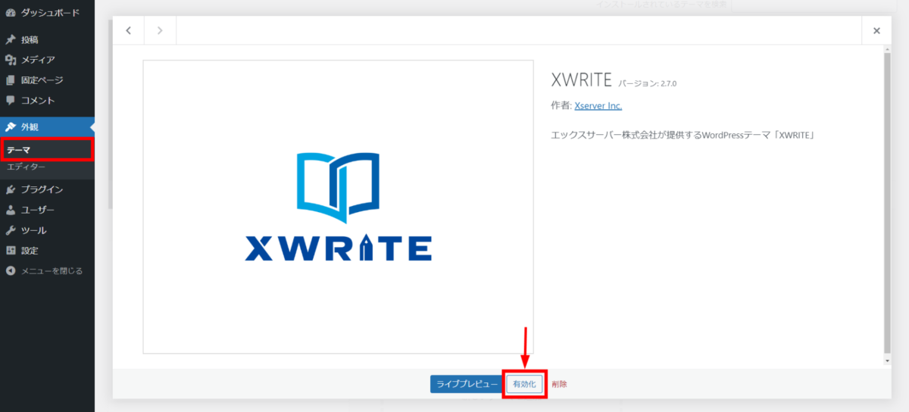Click the pushpin icon beside 投稿
The height and width of the screenshot is (412, 909).
11,39
